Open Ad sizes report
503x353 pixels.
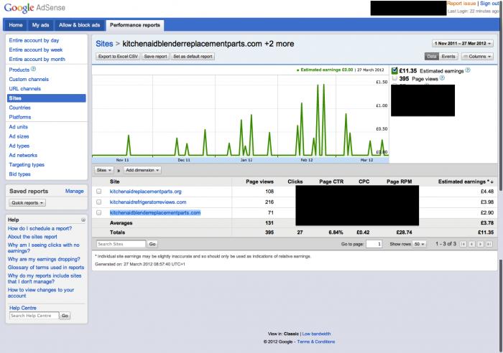coord(19,136)
